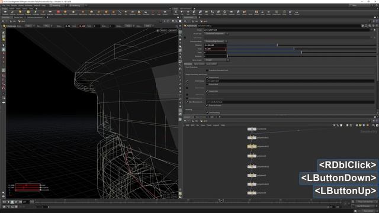Click the Inset slider handle
Screen dimensions: 379x213
pos(294,49)
